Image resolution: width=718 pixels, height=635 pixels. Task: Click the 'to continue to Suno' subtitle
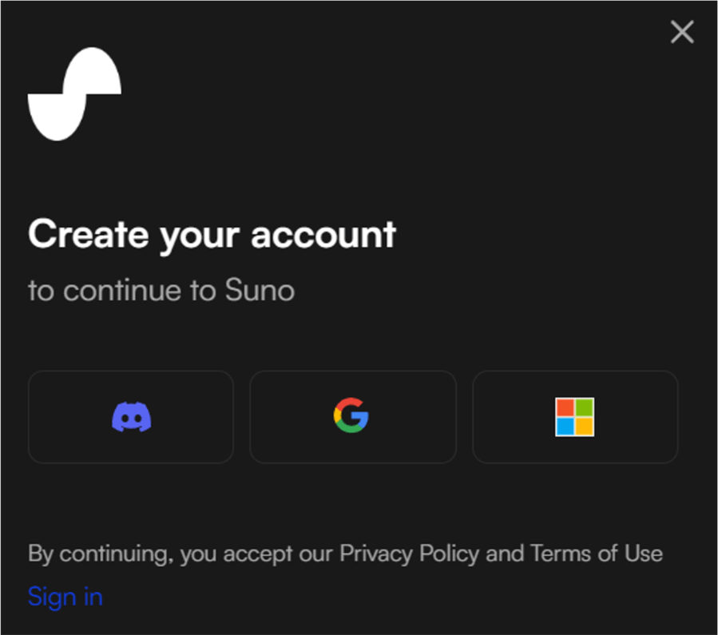click(x=161, y=290)
